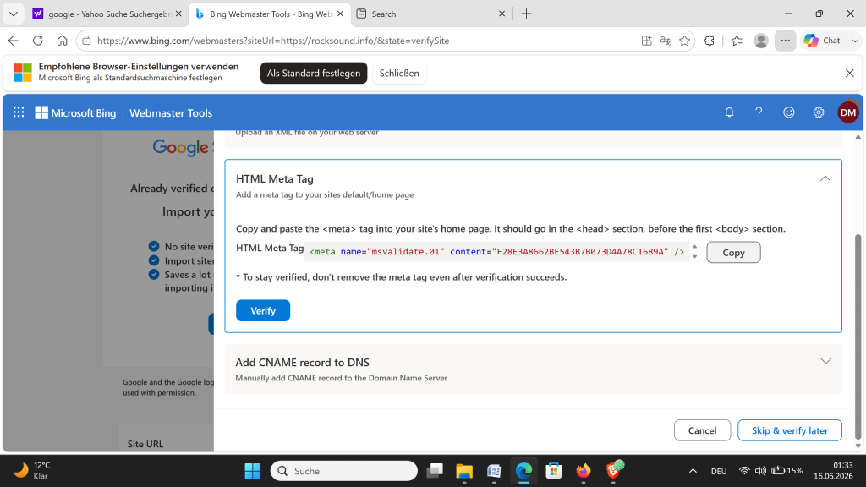
Task: Open the Edge browser taskbar icon
Action: [523, 471]
